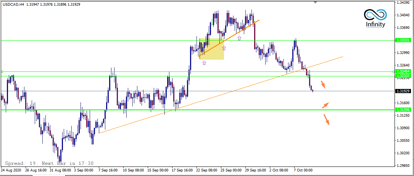Click the current price label 1.31929
This screenshot has height=176, width=414.
403,91
